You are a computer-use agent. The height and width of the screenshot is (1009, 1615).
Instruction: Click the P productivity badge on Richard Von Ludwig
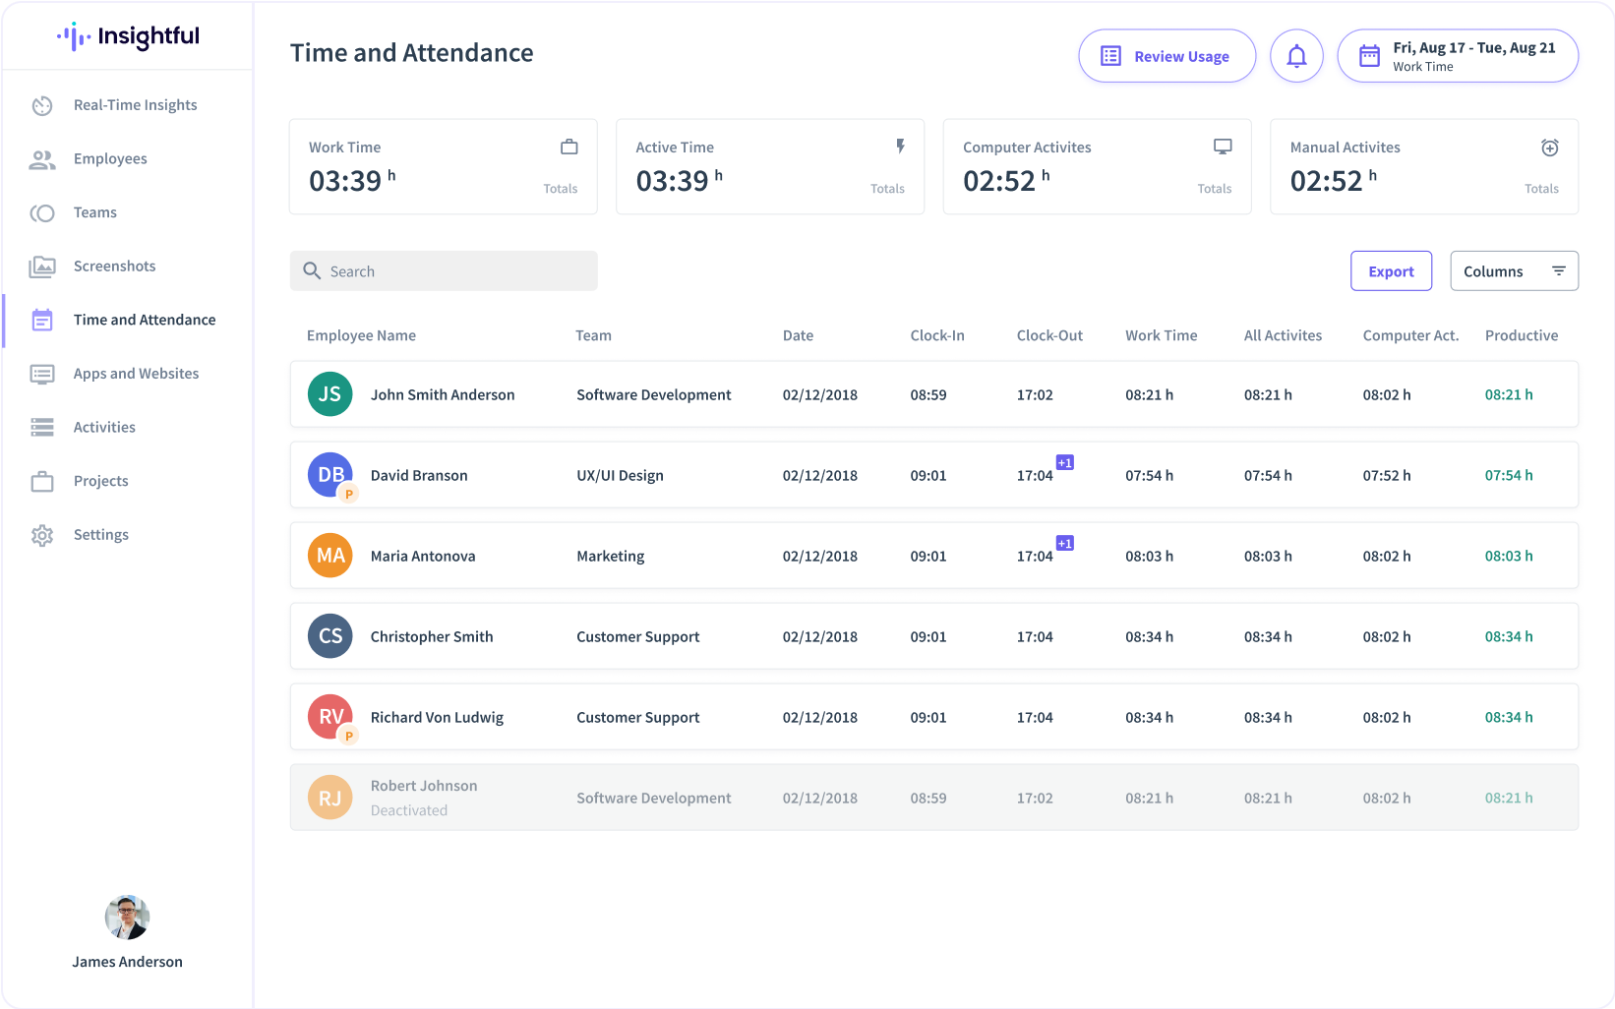pos(348,735)
